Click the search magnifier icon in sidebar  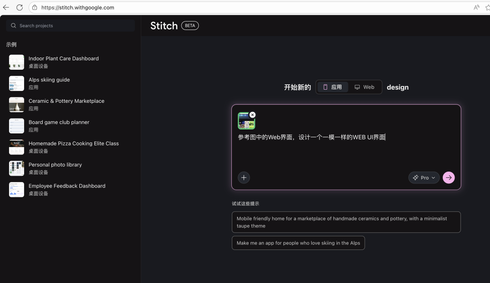click(x=14, y=26)
